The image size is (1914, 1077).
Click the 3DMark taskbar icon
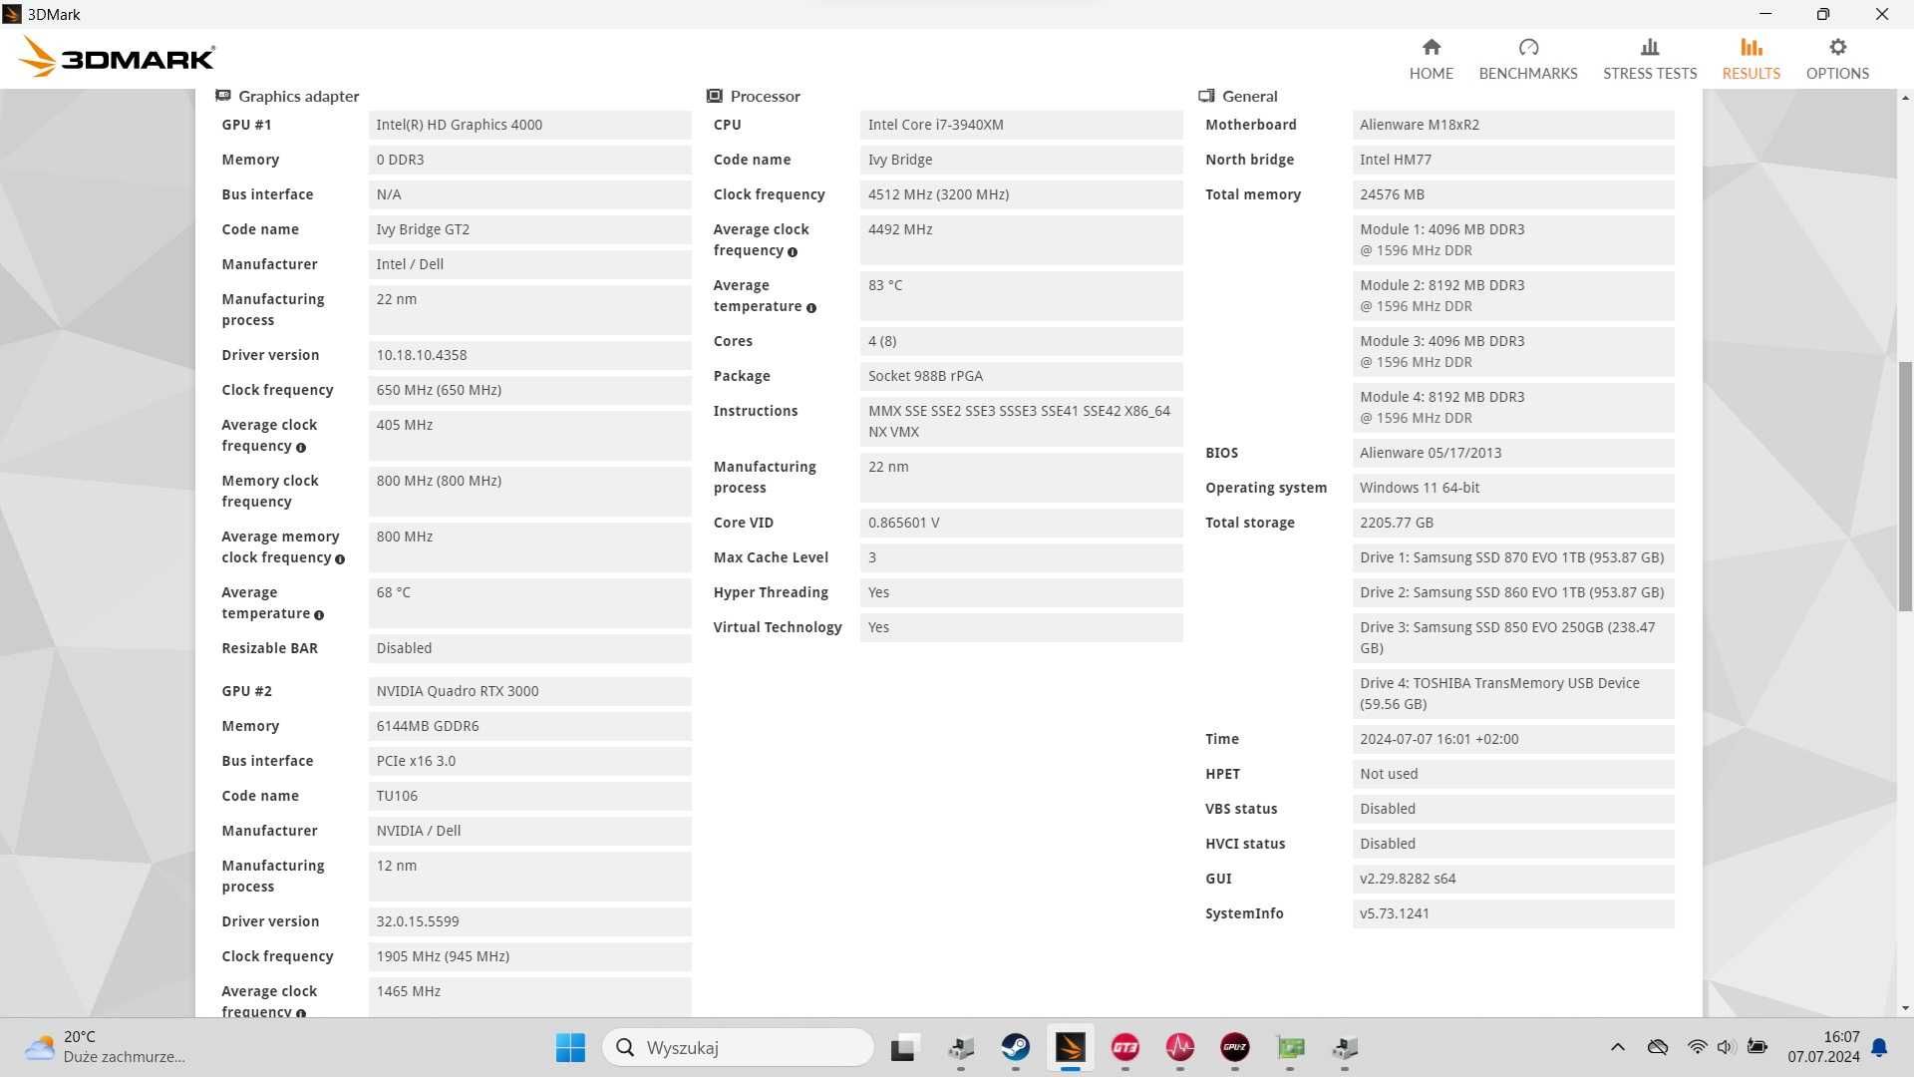coord(1071,1047)
